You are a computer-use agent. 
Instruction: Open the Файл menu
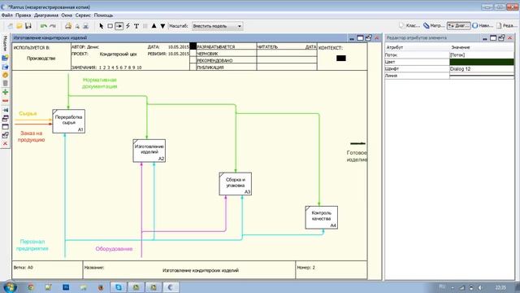[x=7, y=15]
